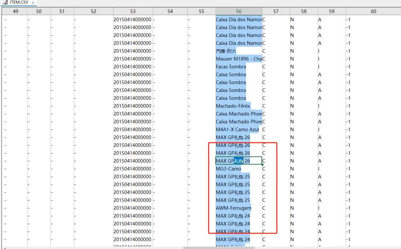
Task: Switch to the ITEM.CSV tab
Action: [19, 3]
